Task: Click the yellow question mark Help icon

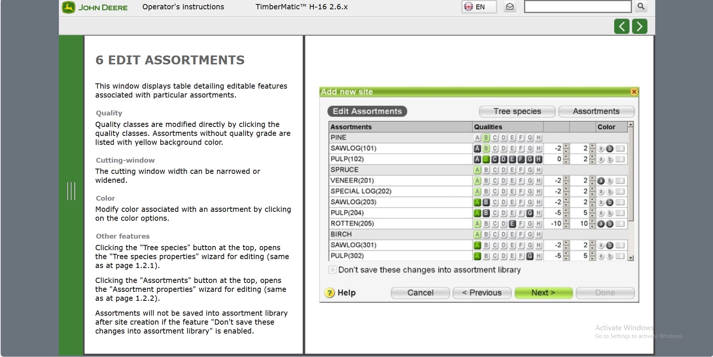Action: [329, 293]
